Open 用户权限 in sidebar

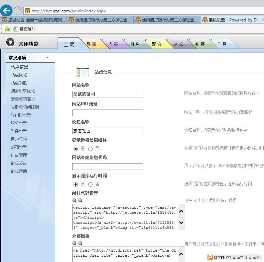click(x=19, y=139)
